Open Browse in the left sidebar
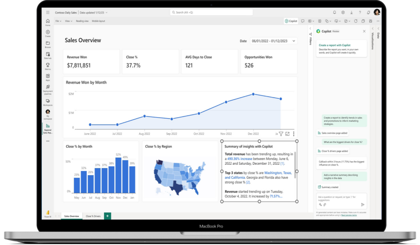 [48, 44]
